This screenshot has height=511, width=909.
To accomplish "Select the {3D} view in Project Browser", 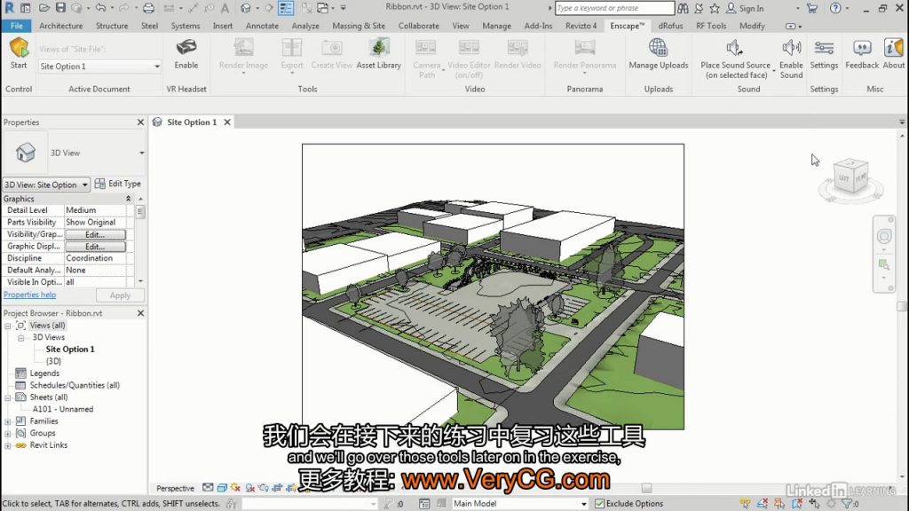I will tap(53, 361).
